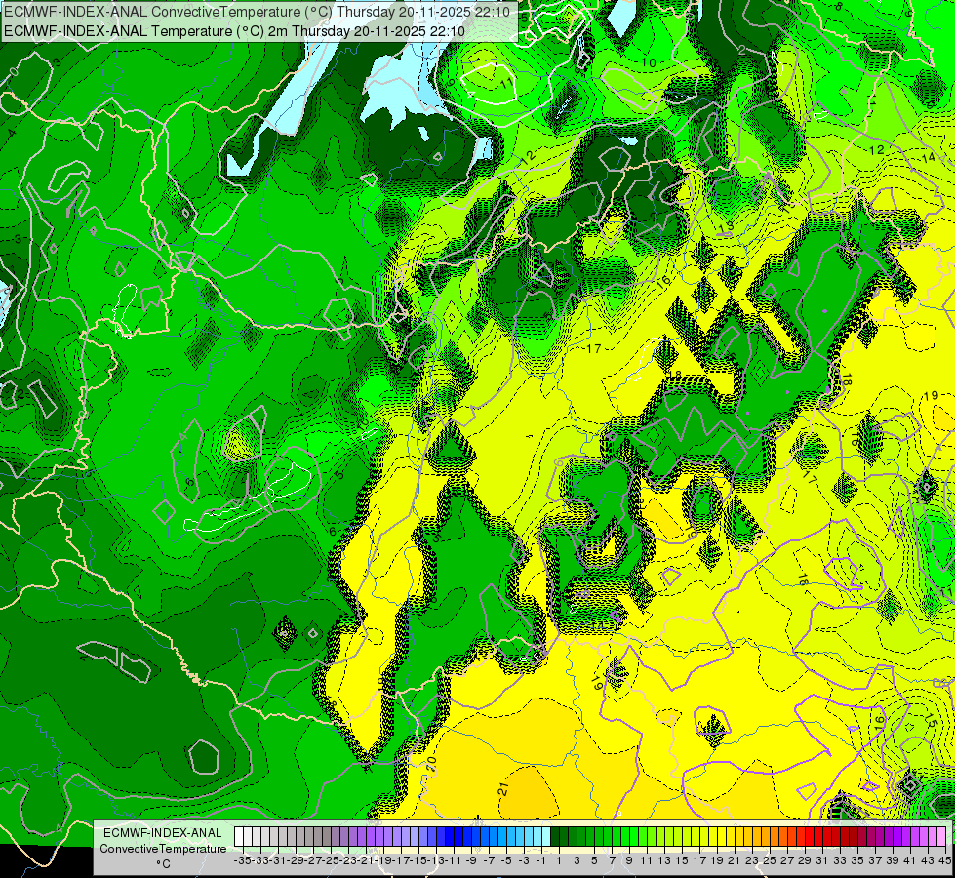Click the '33' legend scale value
This screenshot has width=955, height=878.
coord(840,861)
